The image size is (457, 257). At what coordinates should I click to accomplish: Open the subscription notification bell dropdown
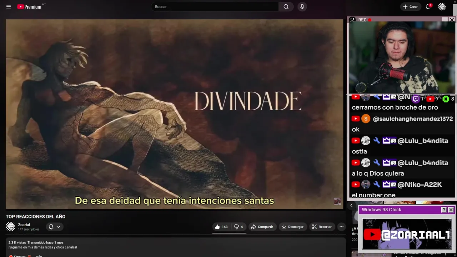(x=55, y=227)
